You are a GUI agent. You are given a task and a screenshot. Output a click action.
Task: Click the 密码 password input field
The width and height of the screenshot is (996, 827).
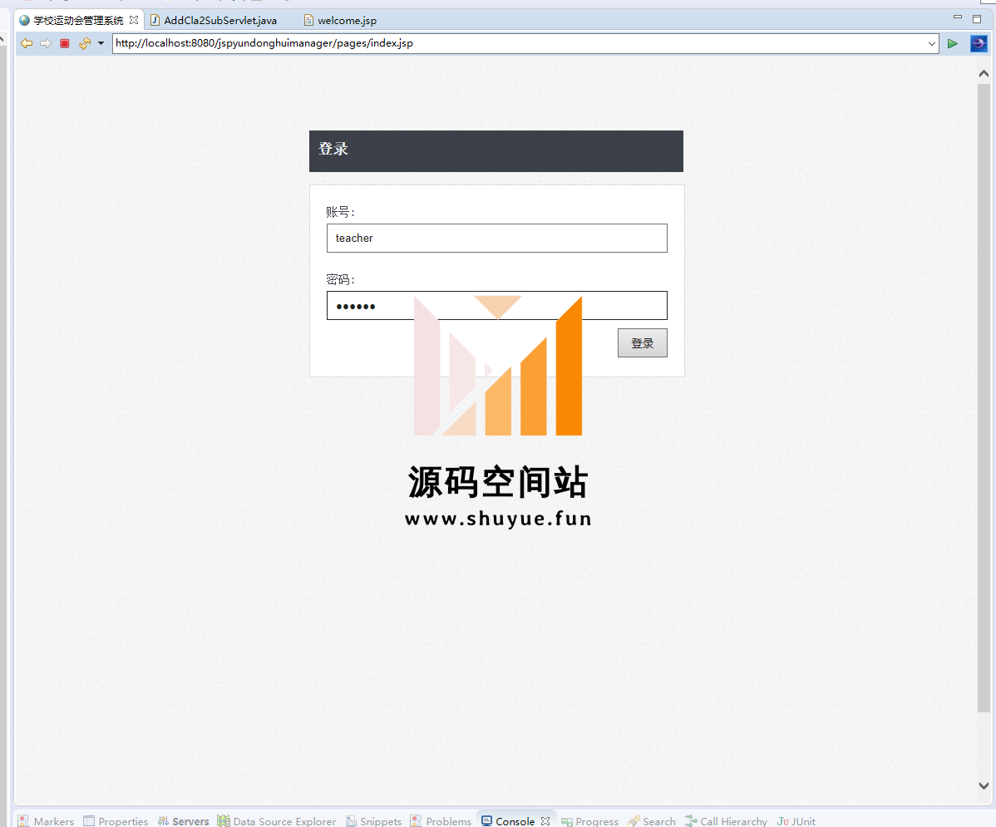[496, 306]
